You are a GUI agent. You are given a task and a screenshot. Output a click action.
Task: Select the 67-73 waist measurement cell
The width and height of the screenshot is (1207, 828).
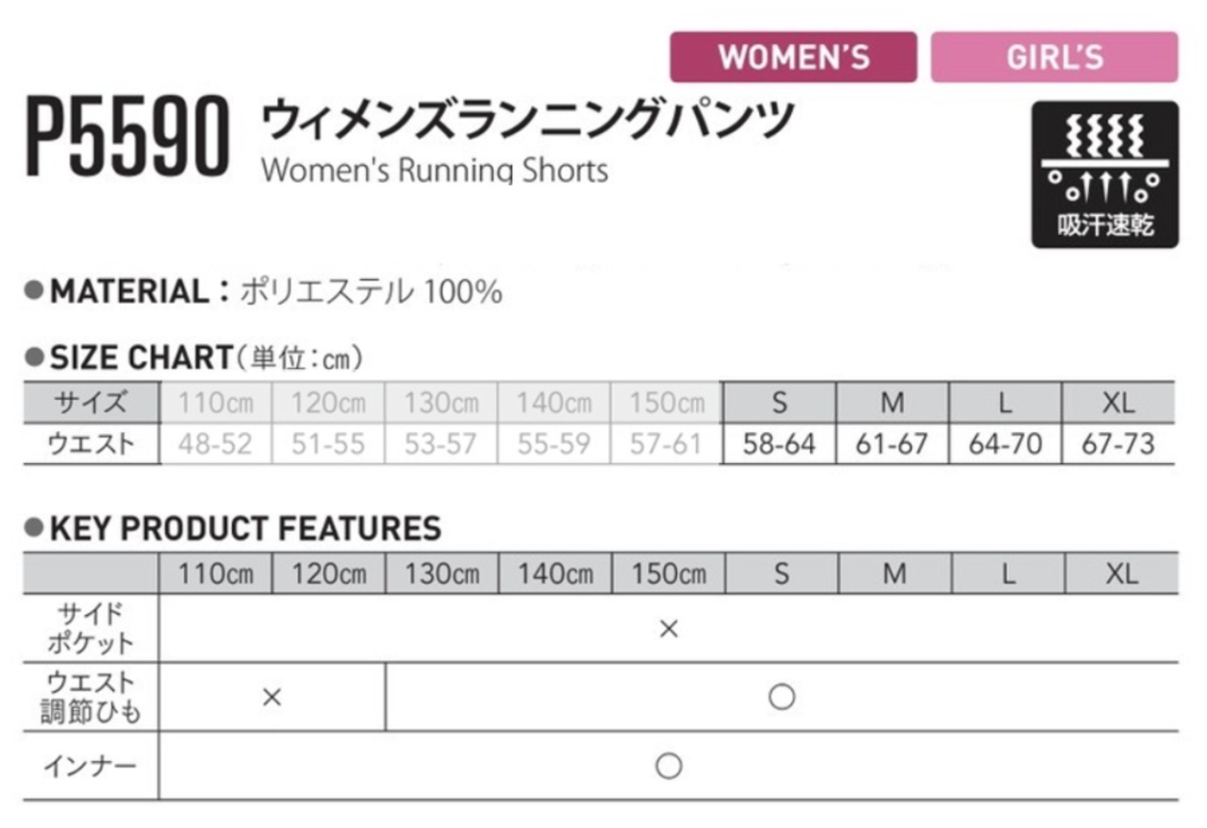(x=1118, y=444)
